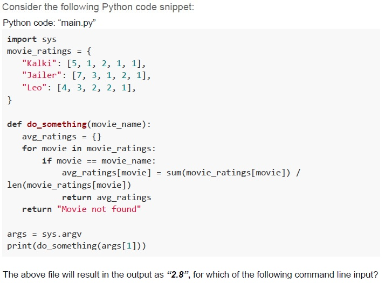Click the "Jailer" dictionary key string
This screenshot has width=385, height=283.
click(x=42, y=75)
